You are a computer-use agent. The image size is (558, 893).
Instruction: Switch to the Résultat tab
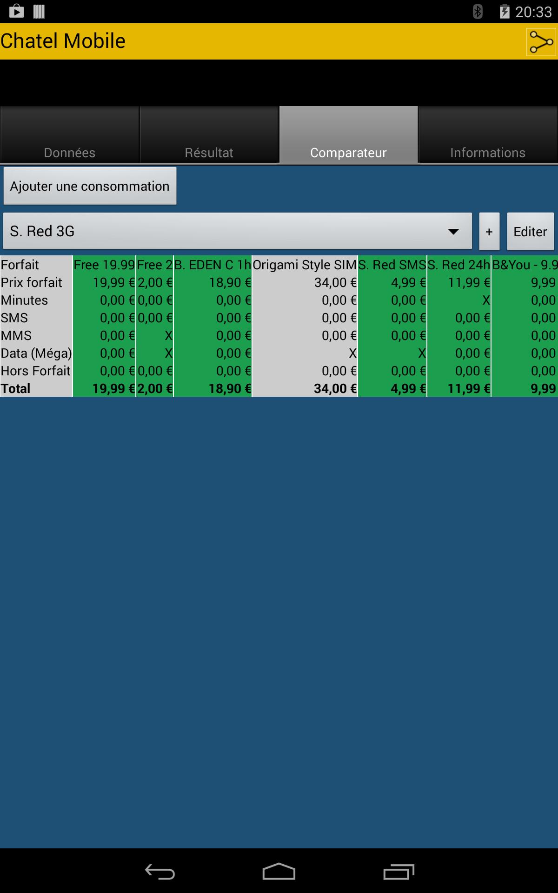click(x=209, y=135)
